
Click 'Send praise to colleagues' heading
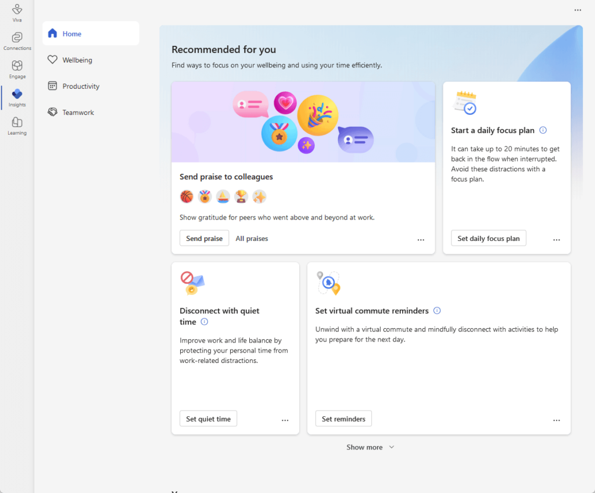(226, 177)
